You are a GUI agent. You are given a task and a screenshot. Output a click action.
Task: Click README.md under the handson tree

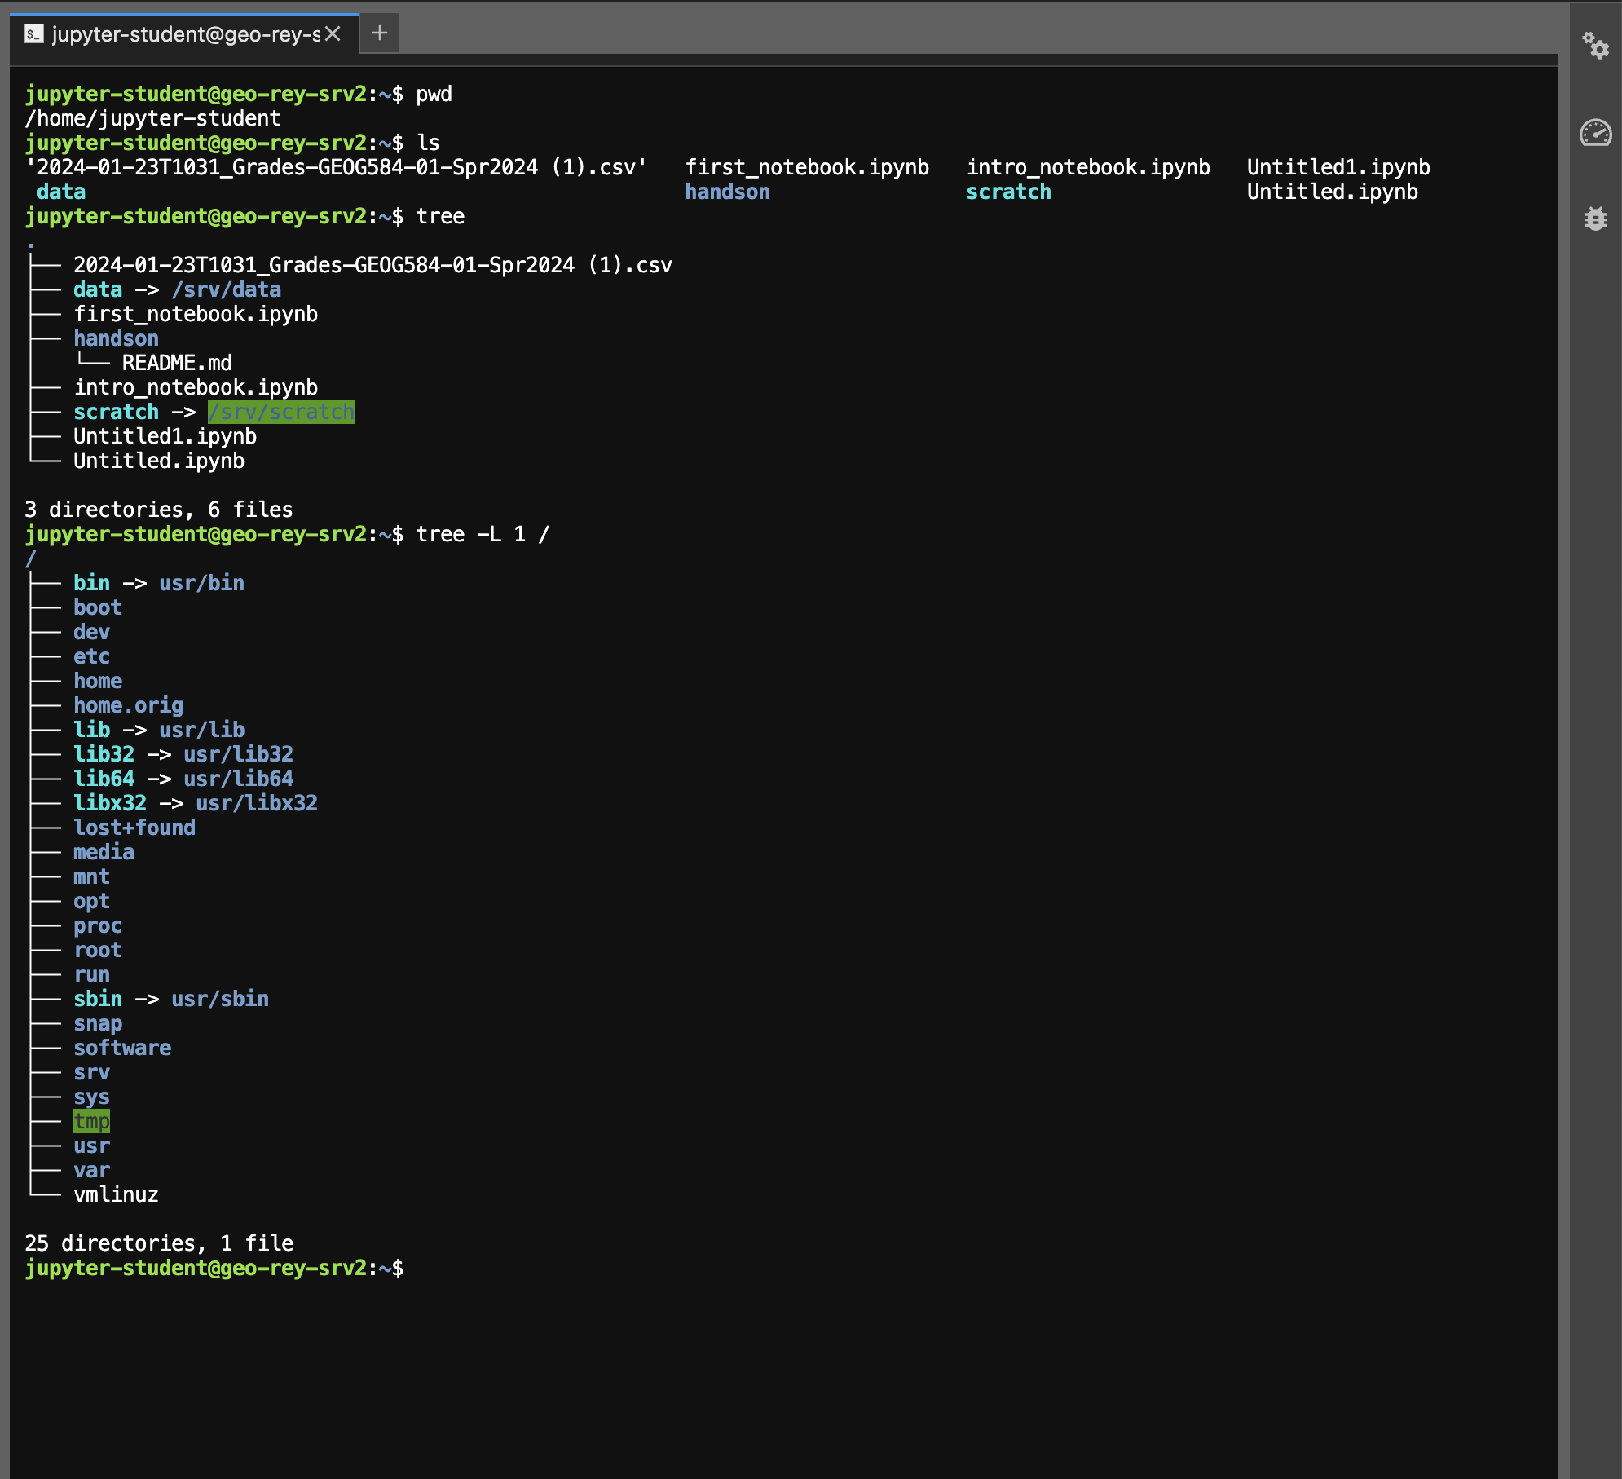click(x=177, y=363)
